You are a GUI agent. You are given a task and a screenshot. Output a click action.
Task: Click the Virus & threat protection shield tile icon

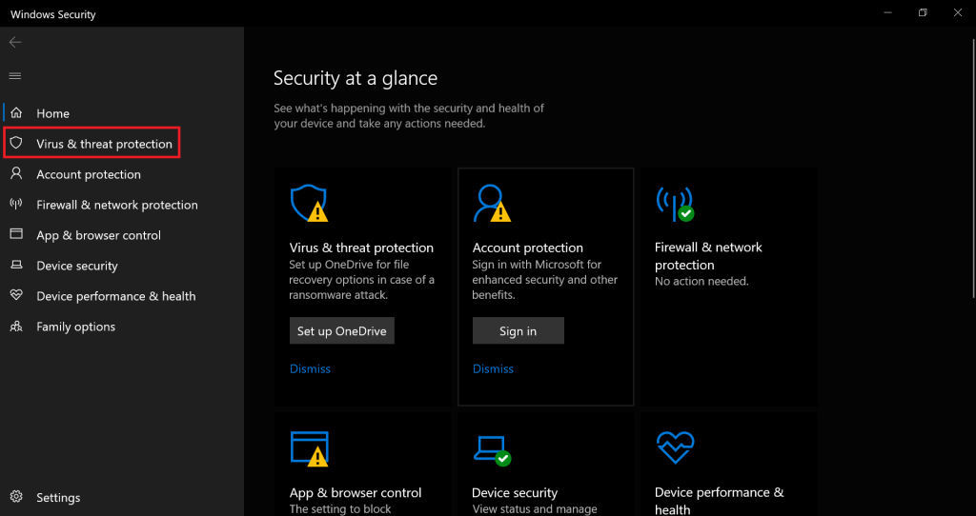(309, 203)
